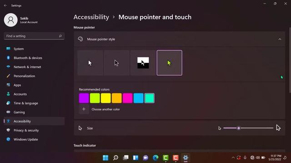Open the Sakib account profile picture

[x=11, y=20]
